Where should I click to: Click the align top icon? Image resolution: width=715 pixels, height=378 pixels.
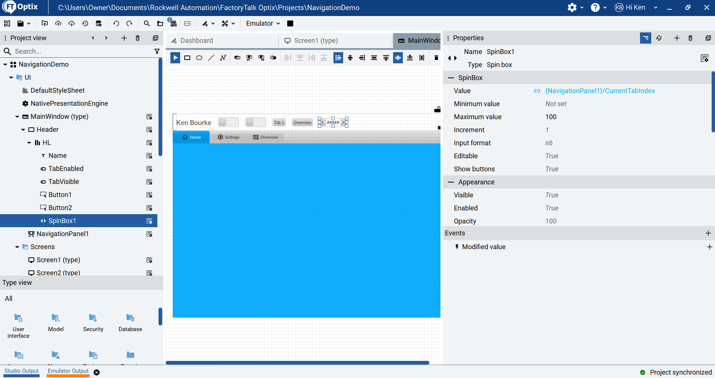(386, 58)
